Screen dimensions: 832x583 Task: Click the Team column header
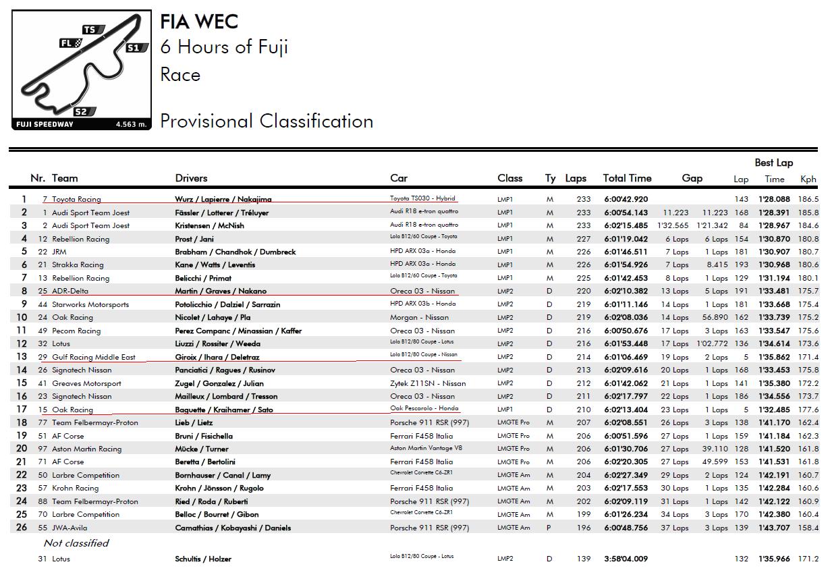pos(65,179)
